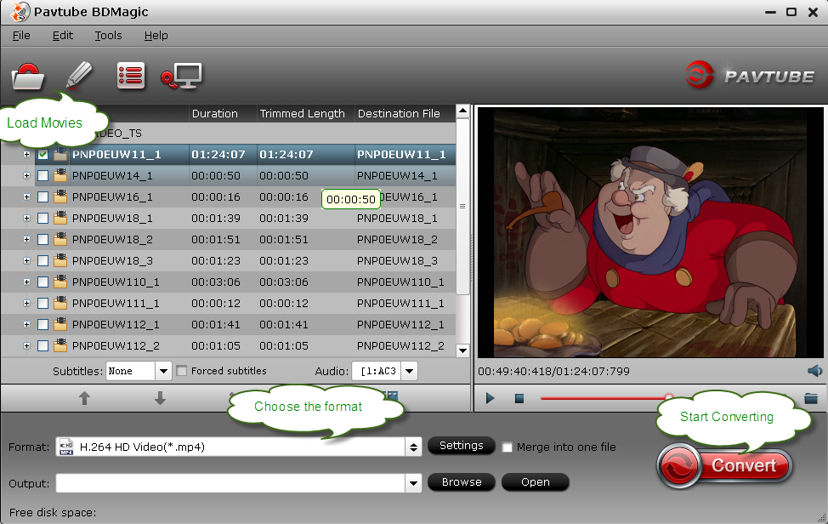Enable Merge into one file

tap(507, 447)
